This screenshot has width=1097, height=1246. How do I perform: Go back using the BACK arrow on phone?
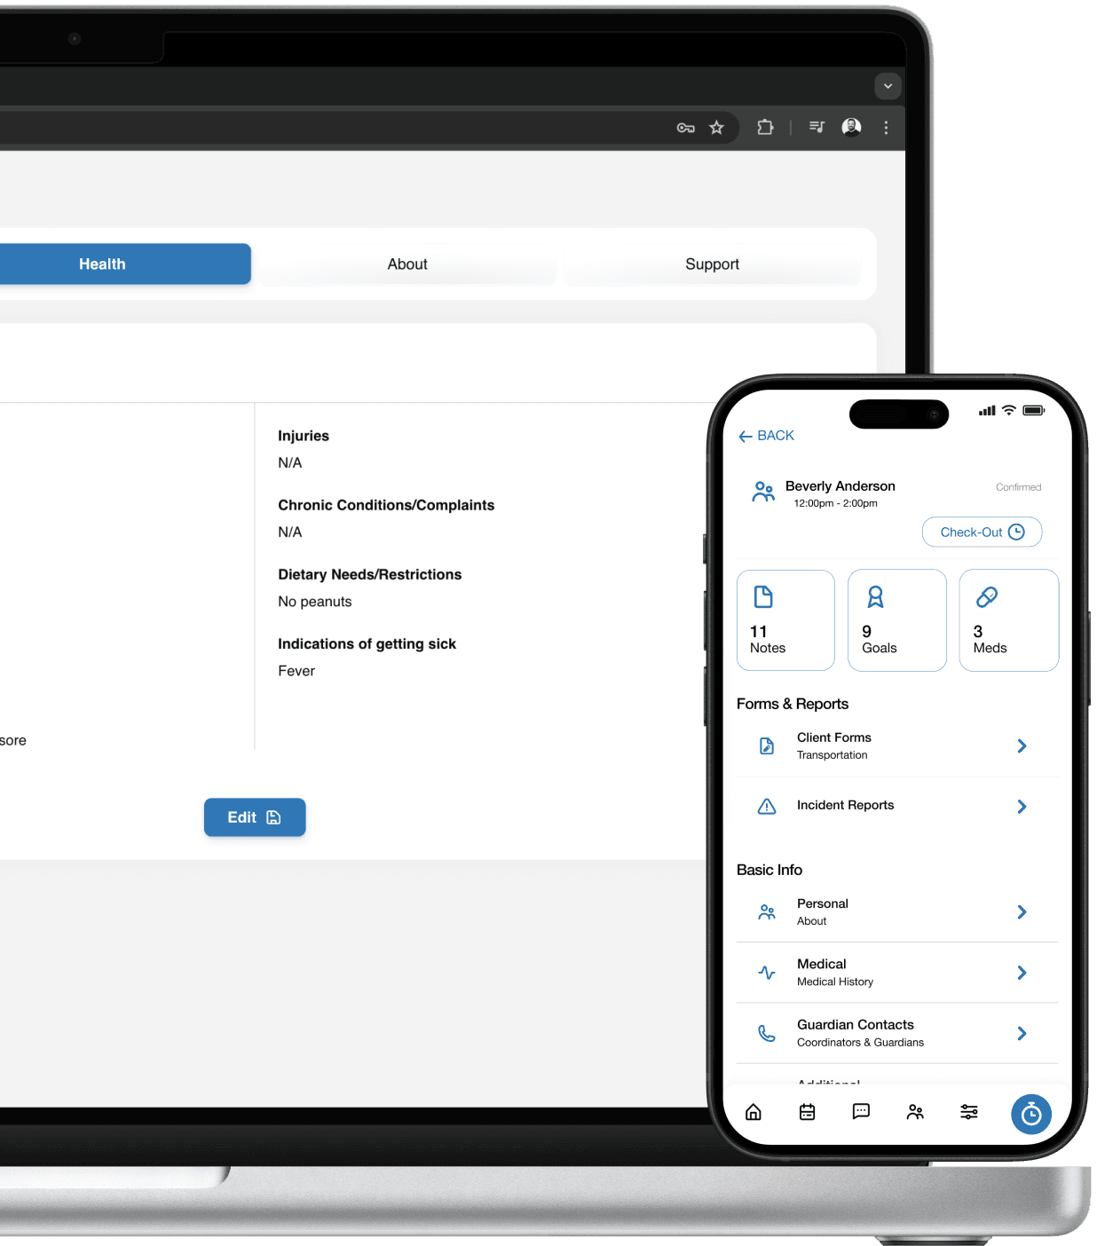click(x=766, y=436)
